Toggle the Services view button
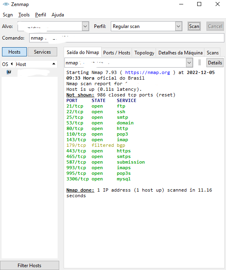Image resolution: width=226 pixels, height=270 pixels. click(x=42, y=52)
